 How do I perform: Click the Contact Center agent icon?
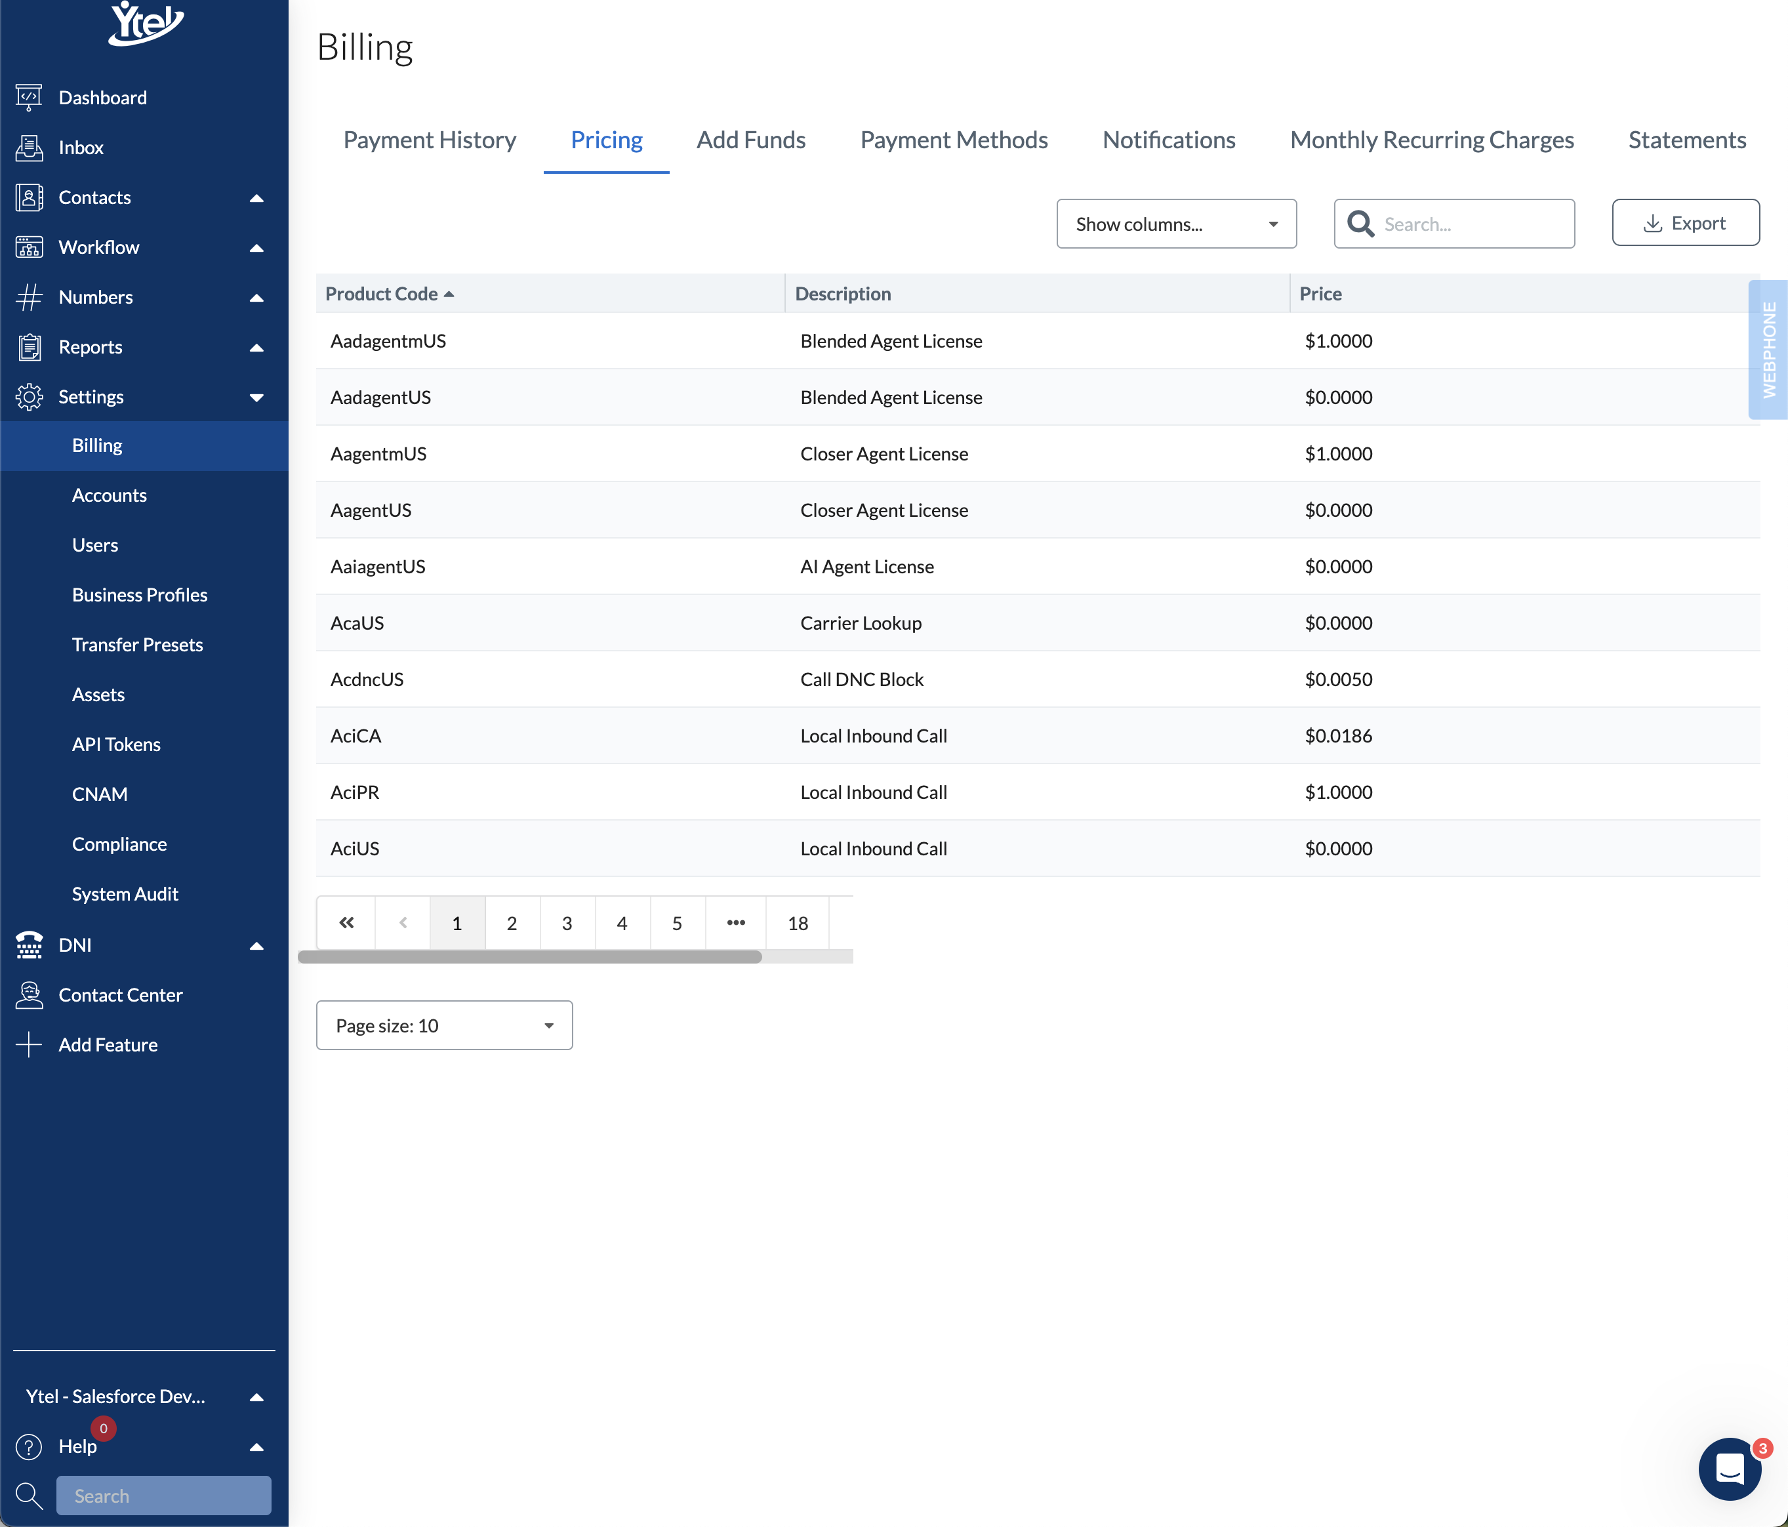coord(28,995)
